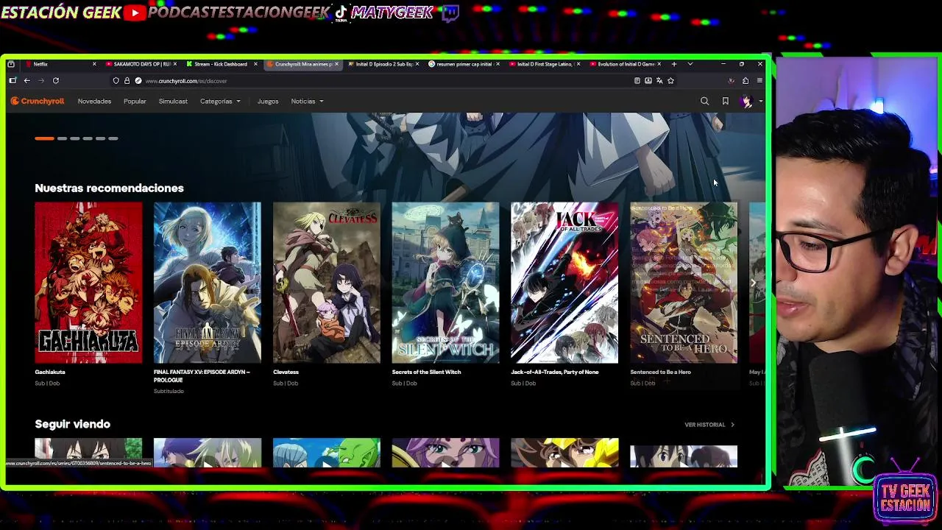Open the first Seguir viendo thumbnail

(88, 453)
